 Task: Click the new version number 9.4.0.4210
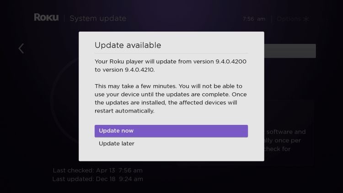[x=139, y=70]
